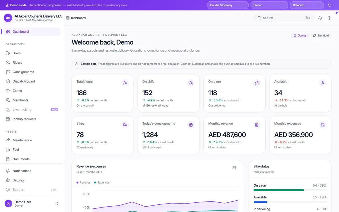The height and width of the screenshot is (212, 339).
Task: Switch chart to table view icon
Action: tap(234, 168)
